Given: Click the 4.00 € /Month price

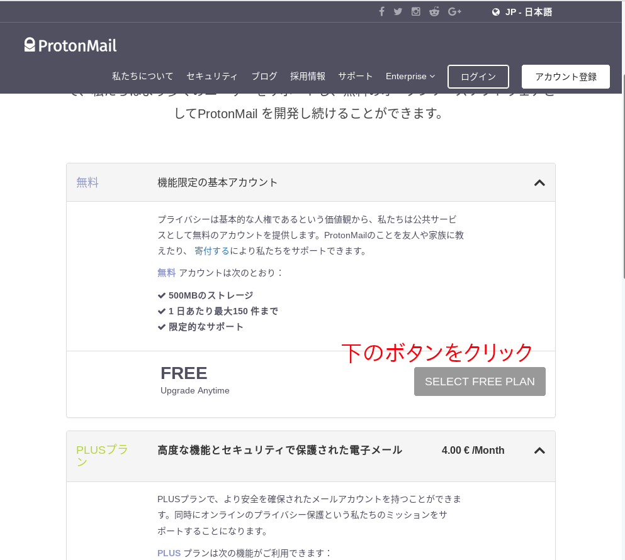Looking at the screenshot, I should click(x=473, y=450).
